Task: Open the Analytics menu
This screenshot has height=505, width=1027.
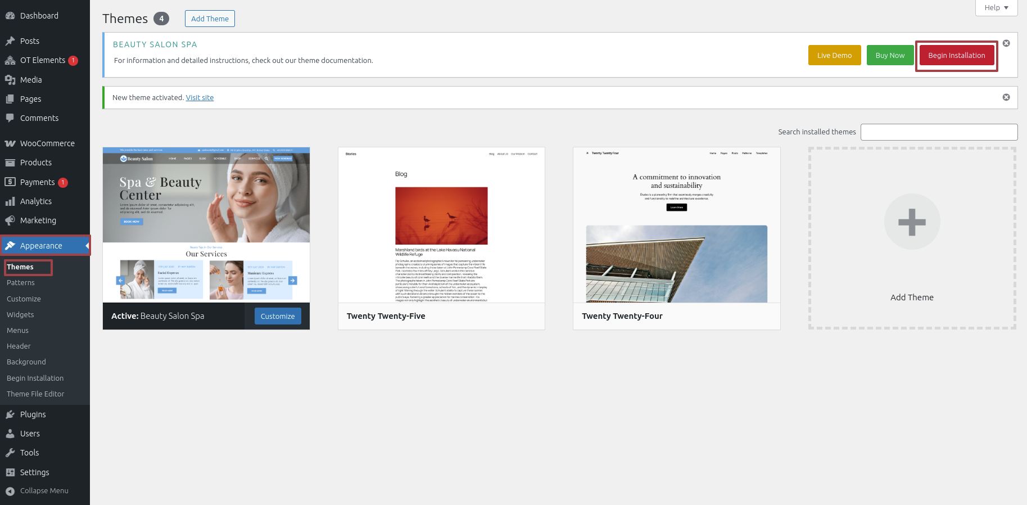Action: [x=45, y=201]
